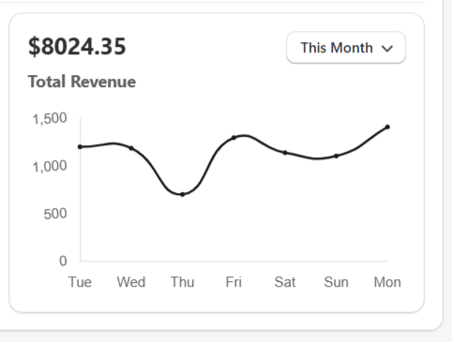Click the Tue x-axis label
The image size is (452, 342).
(x=80, y=282)
